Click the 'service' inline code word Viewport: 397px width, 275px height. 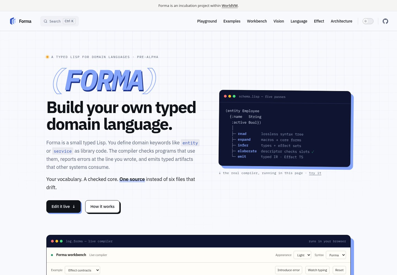tap(63, 151)
